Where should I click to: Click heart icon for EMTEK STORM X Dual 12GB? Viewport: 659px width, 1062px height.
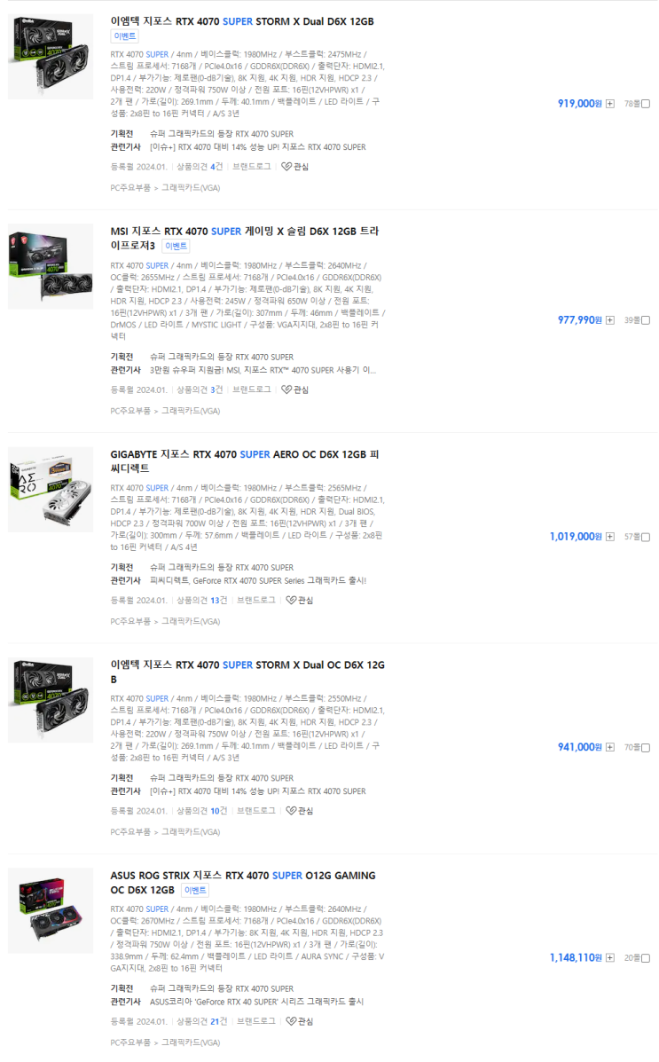(286, 167)
